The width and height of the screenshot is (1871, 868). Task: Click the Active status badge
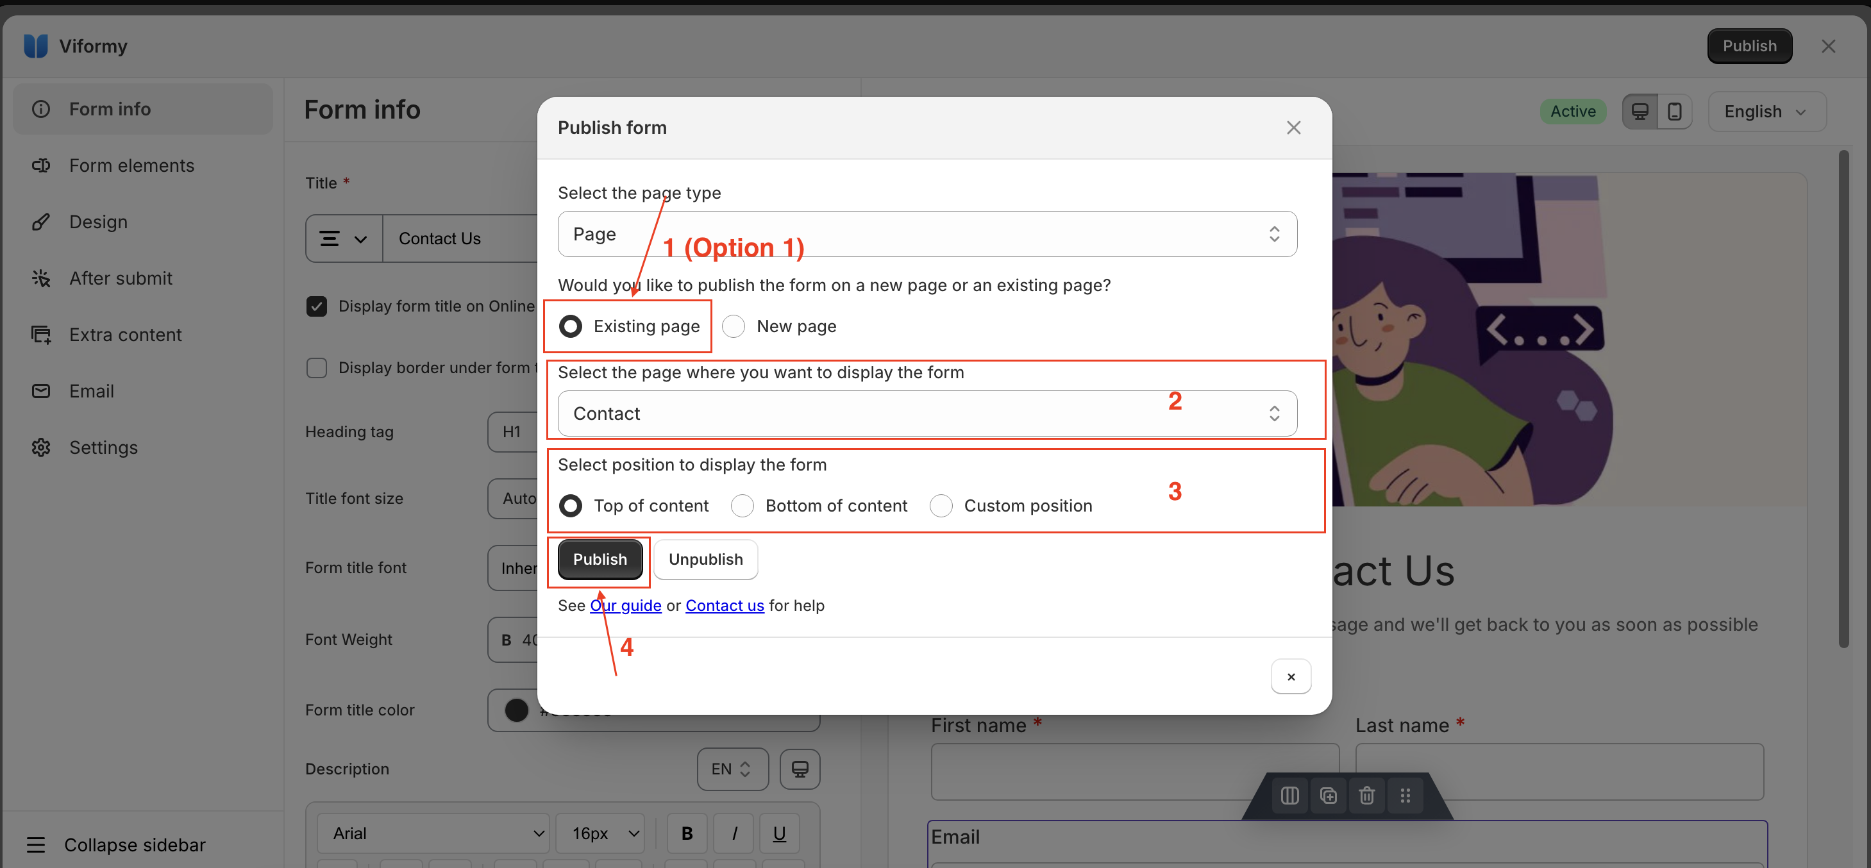point(1572,111)
